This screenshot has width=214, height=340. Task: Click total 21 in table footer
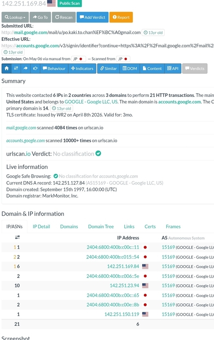[17, 324]
